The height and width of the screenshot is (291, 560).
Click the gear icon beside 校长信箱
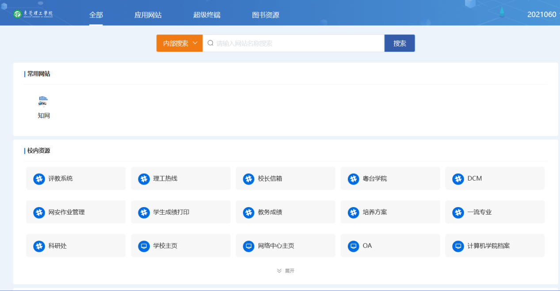(x=248, y=179)
